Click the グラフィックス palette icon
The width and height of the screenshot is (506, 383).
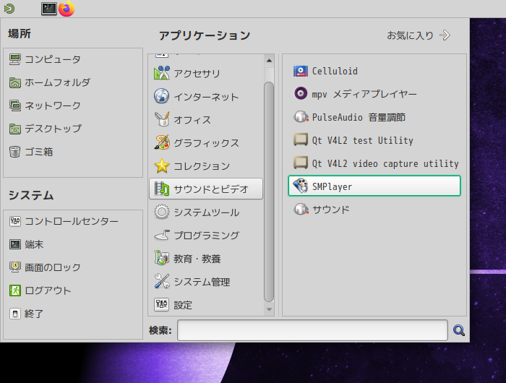pyautogui.click(x=162, y=142)
